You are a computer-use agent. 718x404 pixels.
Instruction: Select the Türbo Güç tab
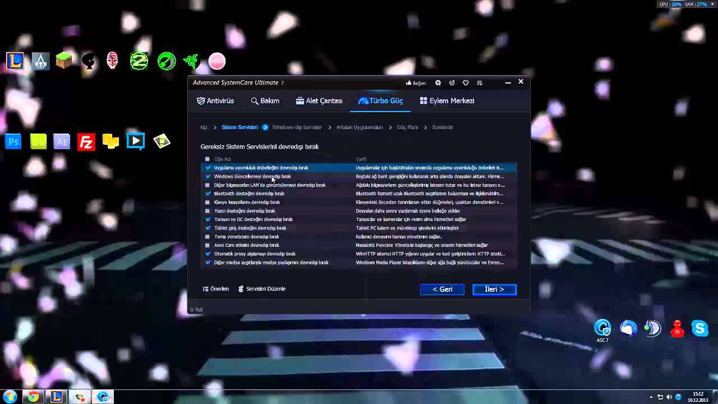click(x=381, y=101)
